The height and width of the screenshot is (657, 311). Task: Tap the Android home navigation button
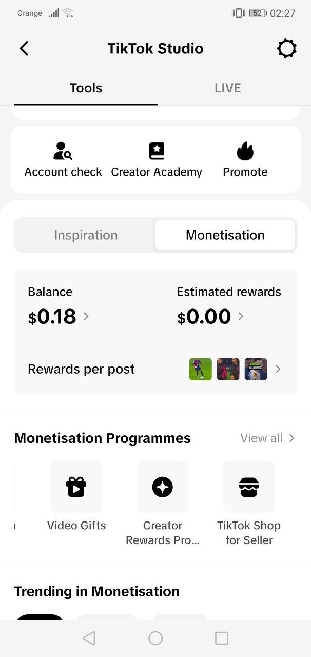(156, 638)
